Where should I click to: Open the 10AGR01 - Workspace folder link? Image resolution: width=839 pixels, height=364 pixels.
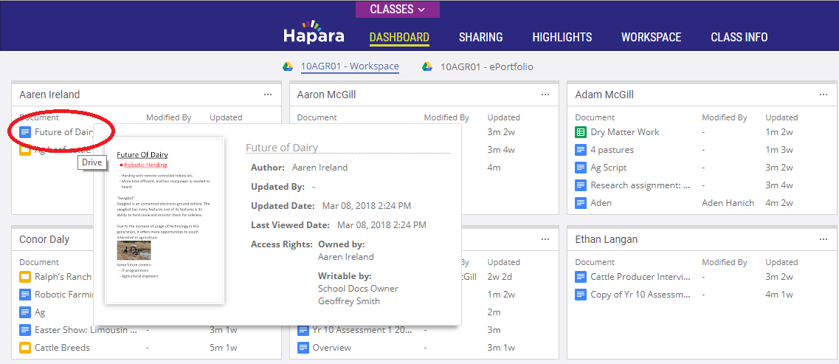click(350, 66)
